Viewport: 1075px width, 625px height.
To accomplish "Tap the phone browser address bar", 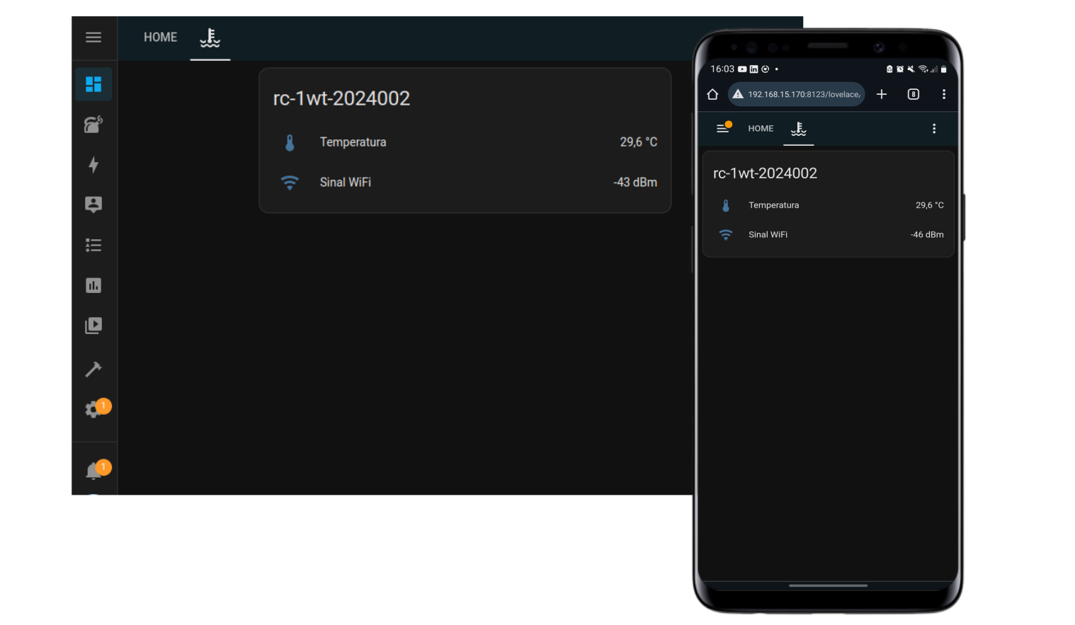I will pos(803,94).
